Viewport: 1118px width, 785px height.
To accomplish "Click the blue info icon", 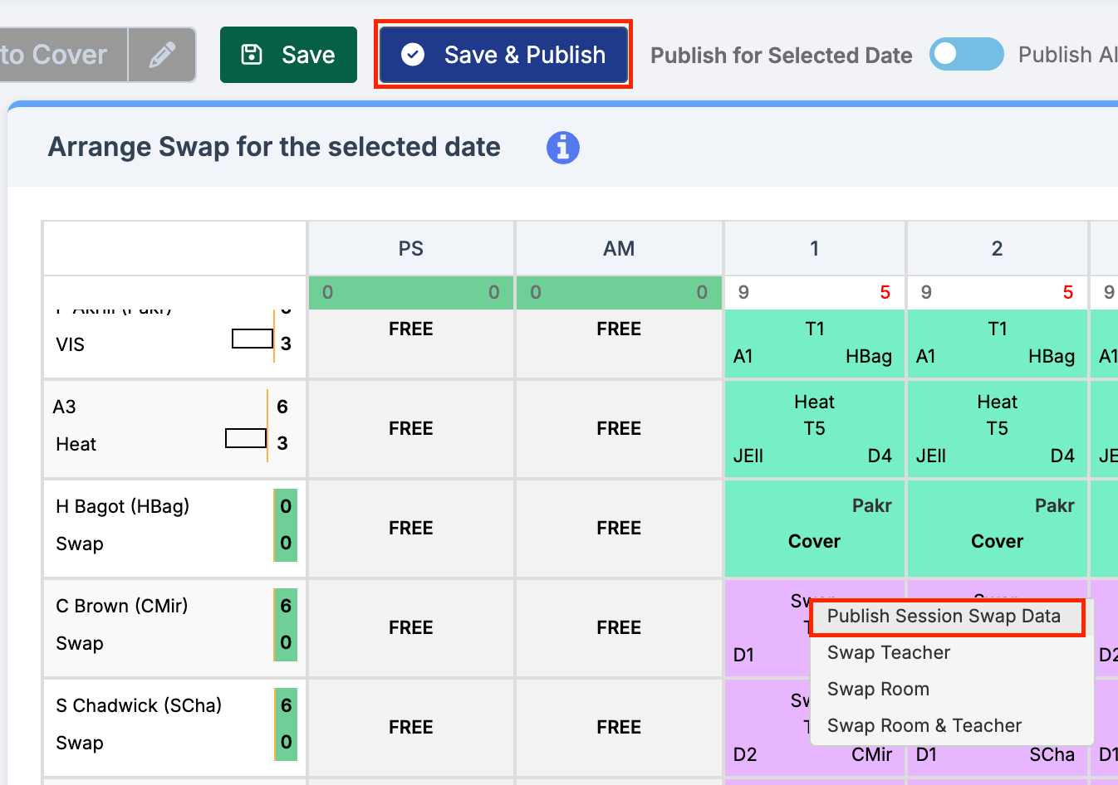I will [562, 148].
